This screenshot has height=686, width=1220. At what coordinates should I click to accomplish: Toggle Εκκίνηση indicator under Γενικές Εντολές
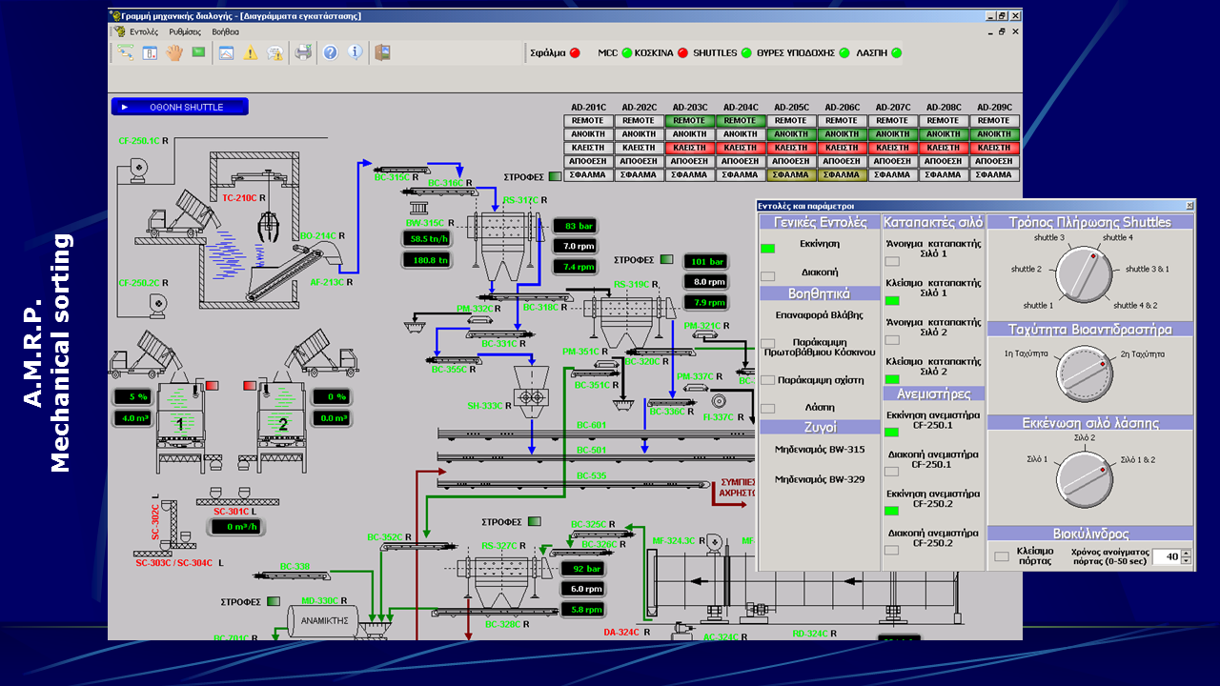click(x=767, y=249)
